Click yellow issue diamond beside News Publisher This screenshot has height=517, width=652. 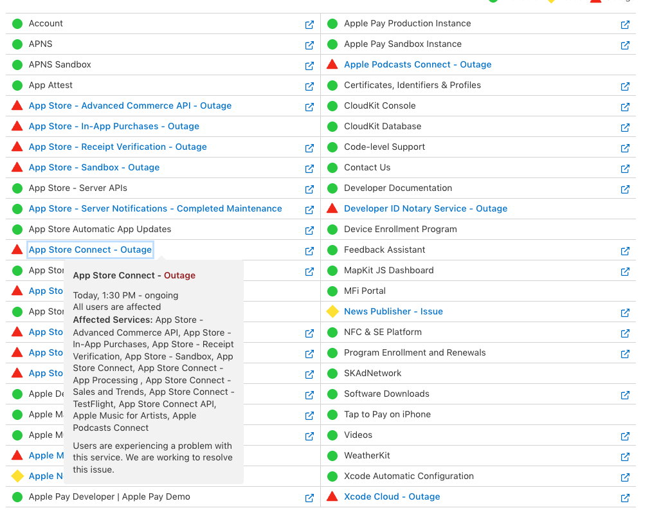[x=332, y=311]
